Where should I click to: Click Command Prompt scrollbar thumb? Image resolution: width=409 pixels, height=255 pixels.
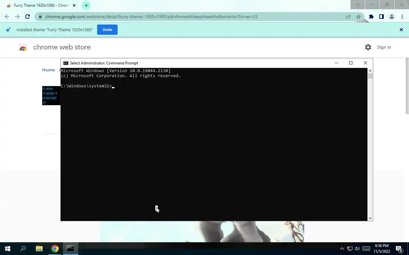pos(370,76)
